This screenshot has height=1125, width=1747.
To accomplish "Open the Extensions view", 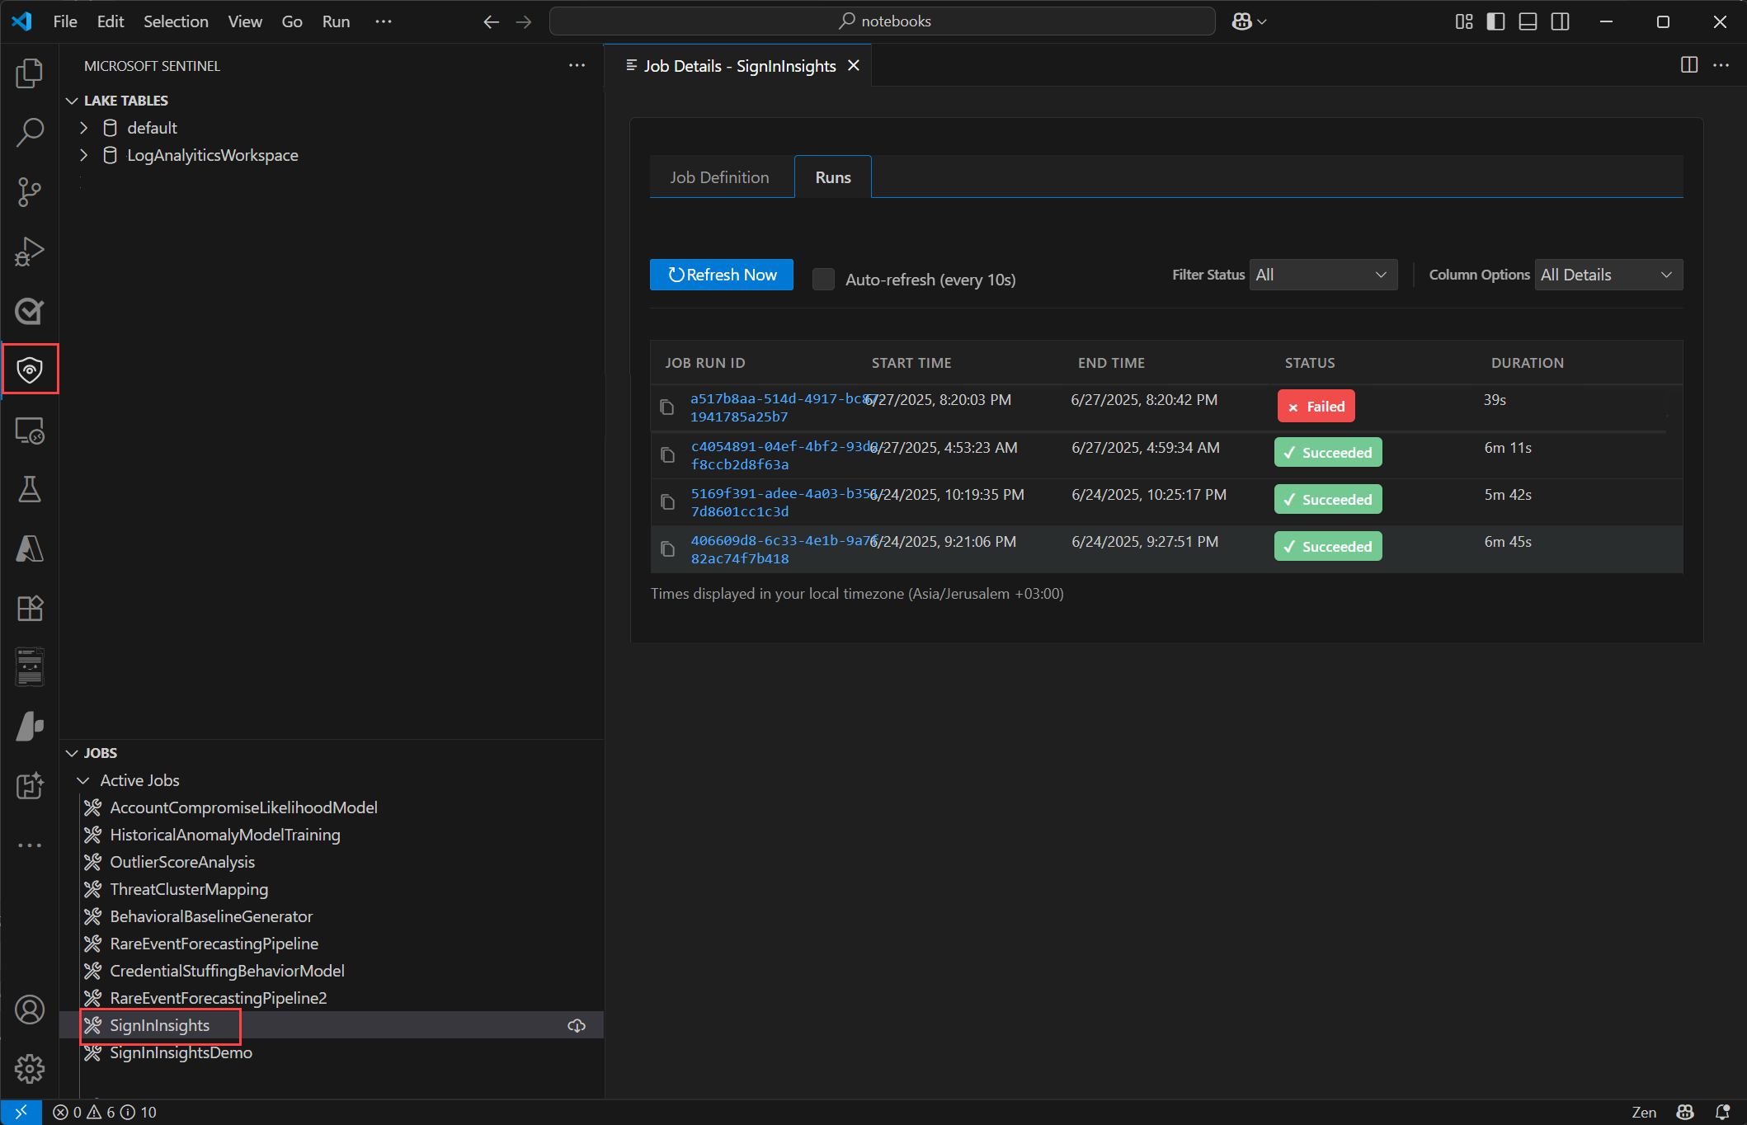I will tap(30, 608).
